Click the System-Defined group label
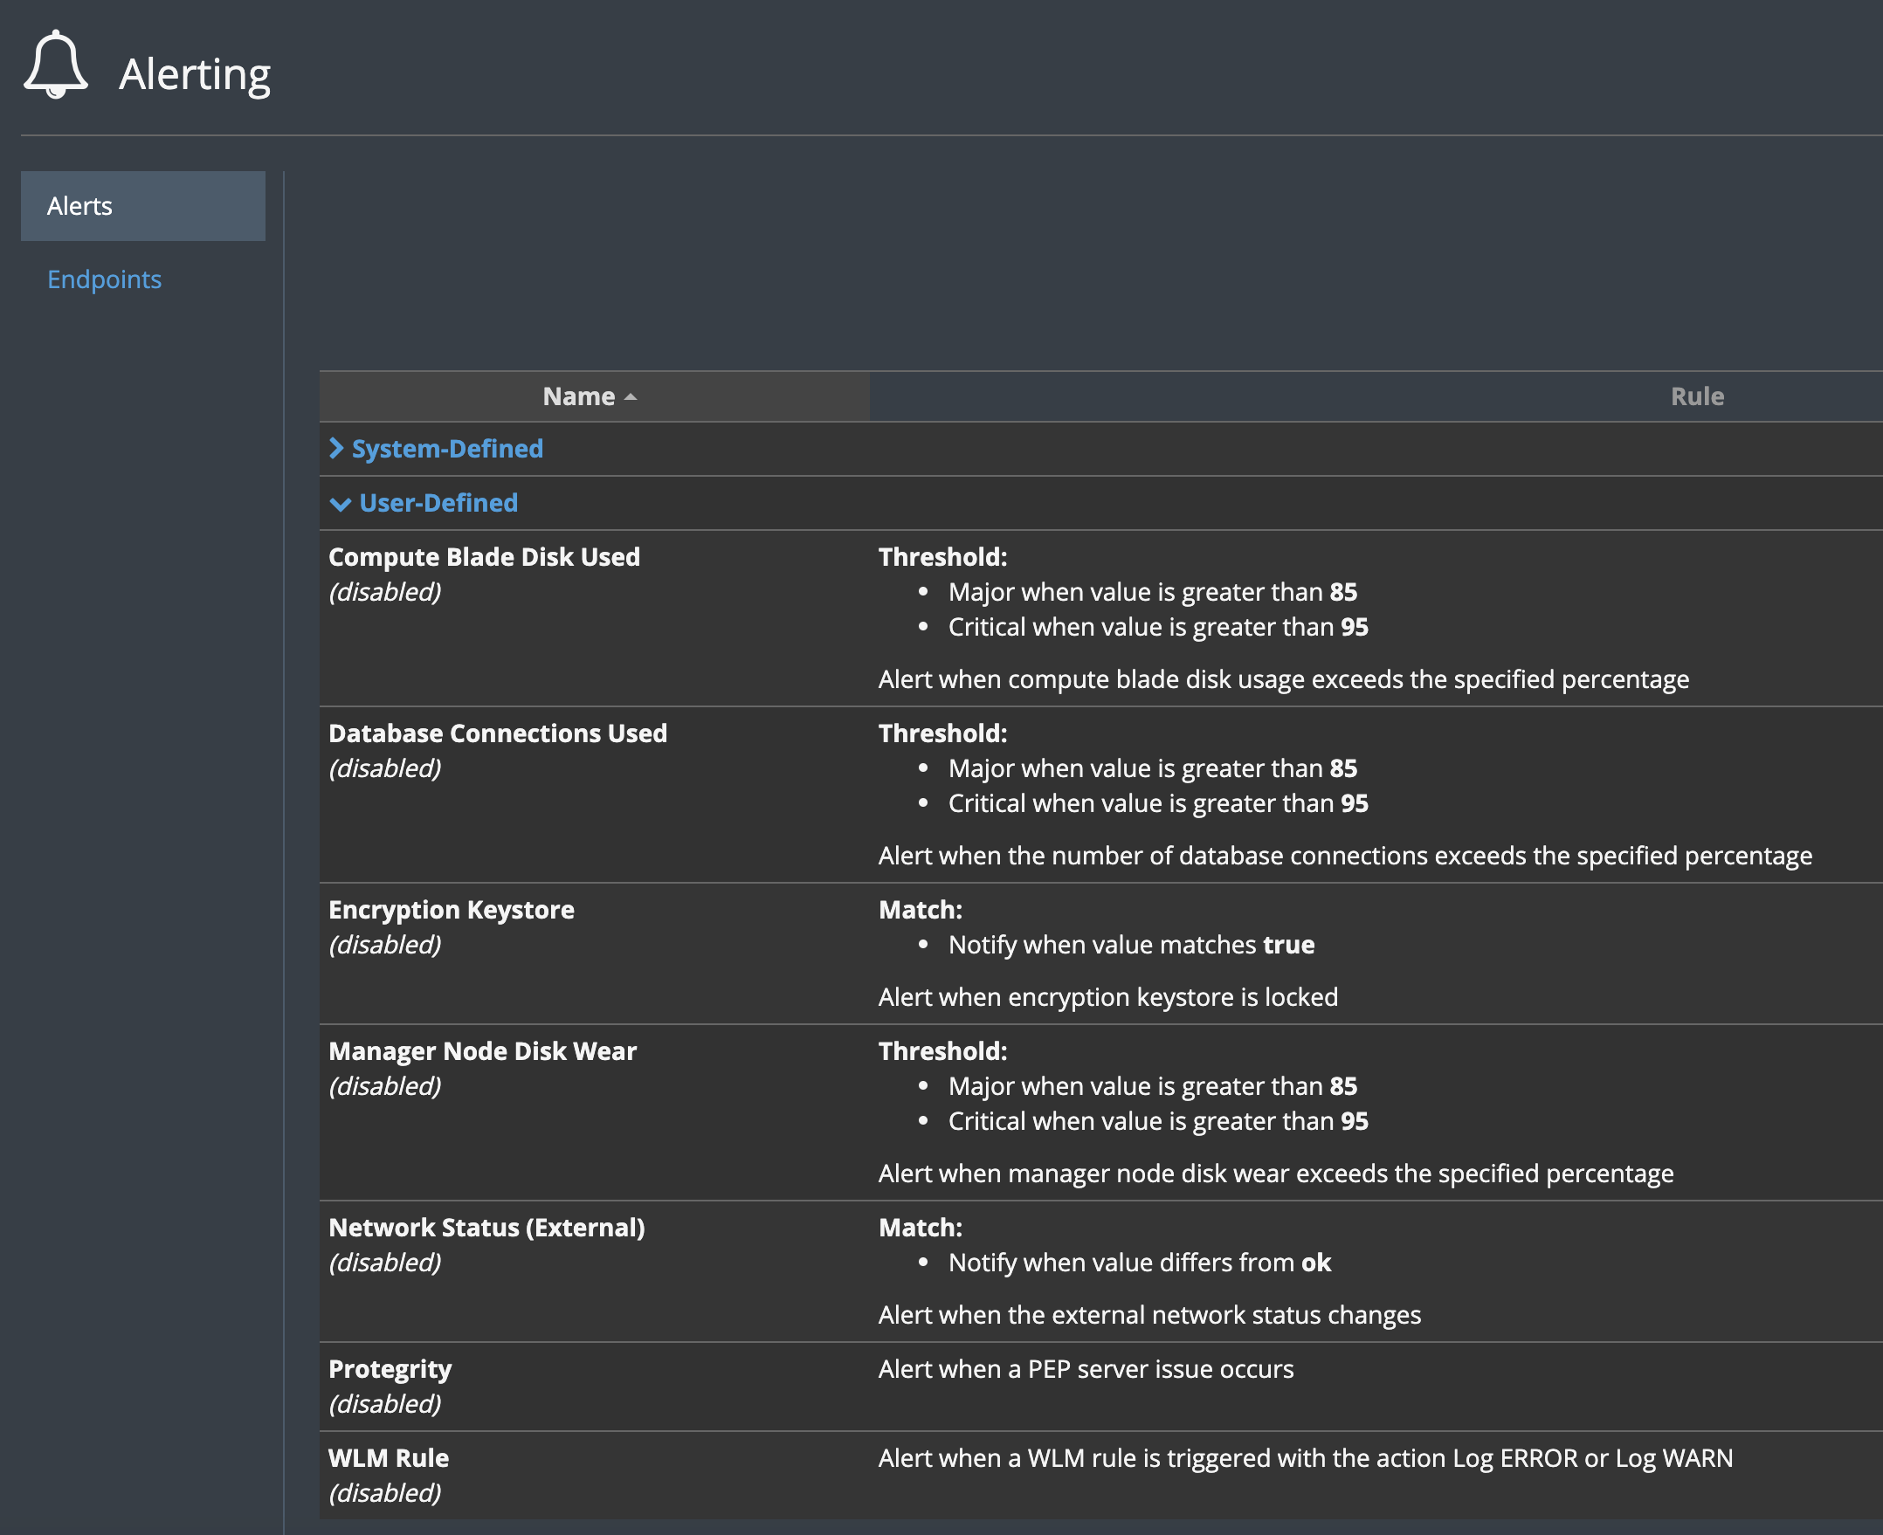Screen dimensions: 1883x1535 pos(447,448)
